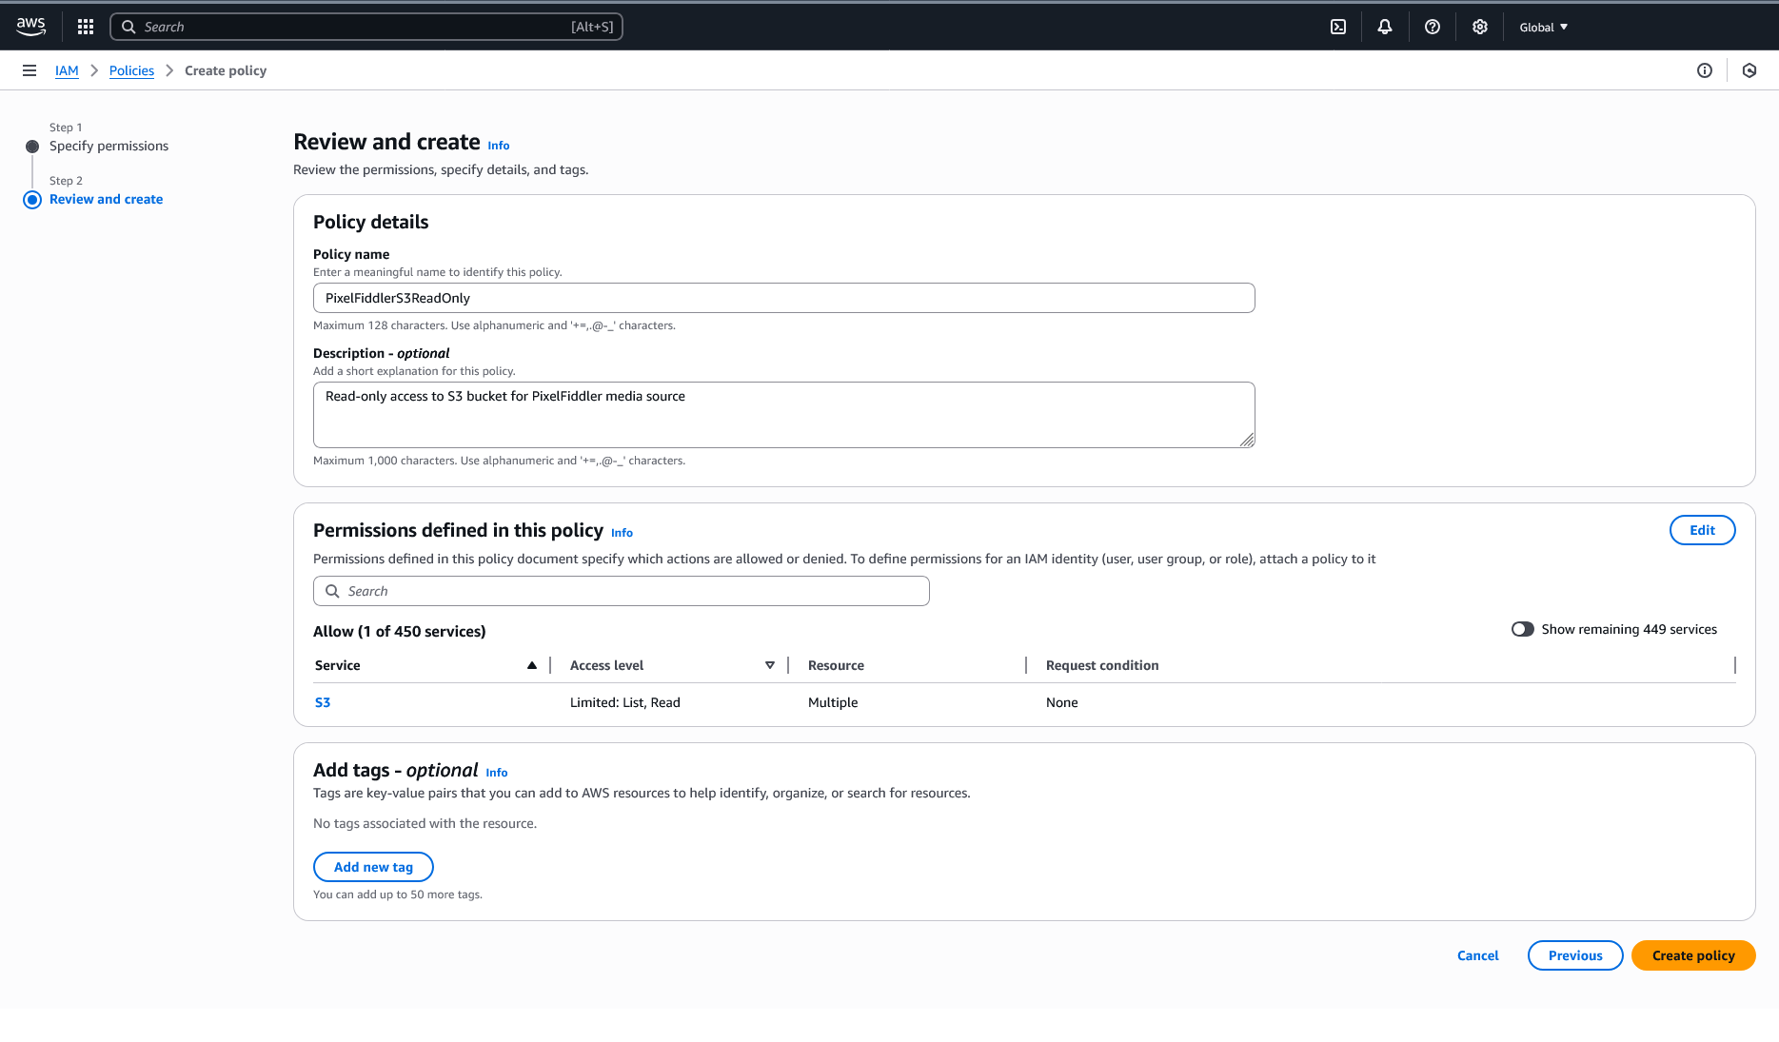This screenshot has width=1779, height=1042.
Task: Go to the Policies breadcrumb
Action: pyautogui.click(x=131, y=70)
